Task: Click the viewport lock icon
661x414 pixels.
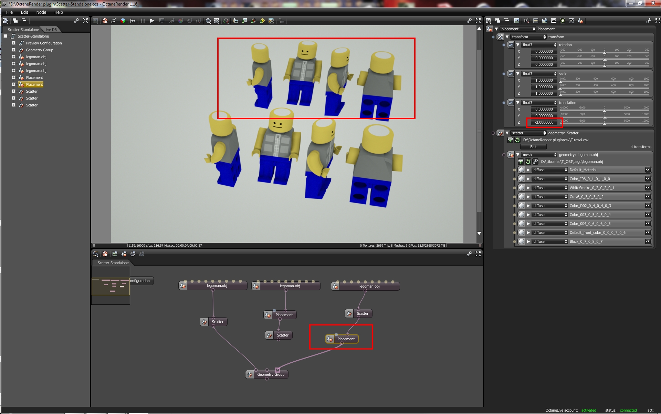Action: pyautogui.click(x=281, y=21)
